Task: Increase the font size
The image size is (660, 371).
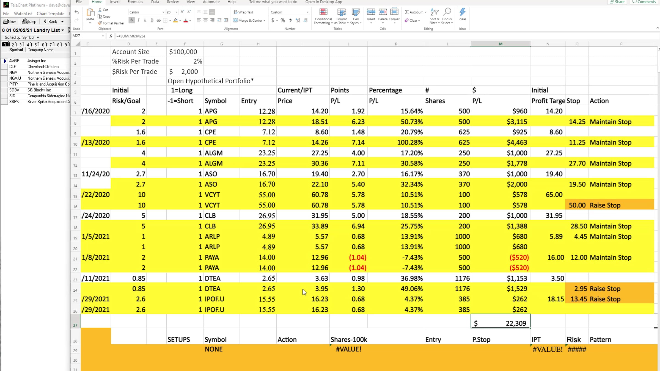Action: point(182,12)
